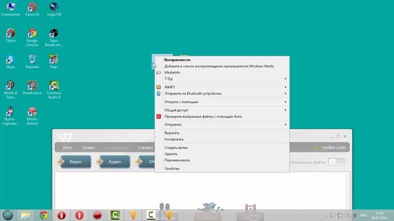The width and height of the screenshot is (394, 221).
Task: Select the Google Chrome desktop shortcut
Action: [32, 37]
